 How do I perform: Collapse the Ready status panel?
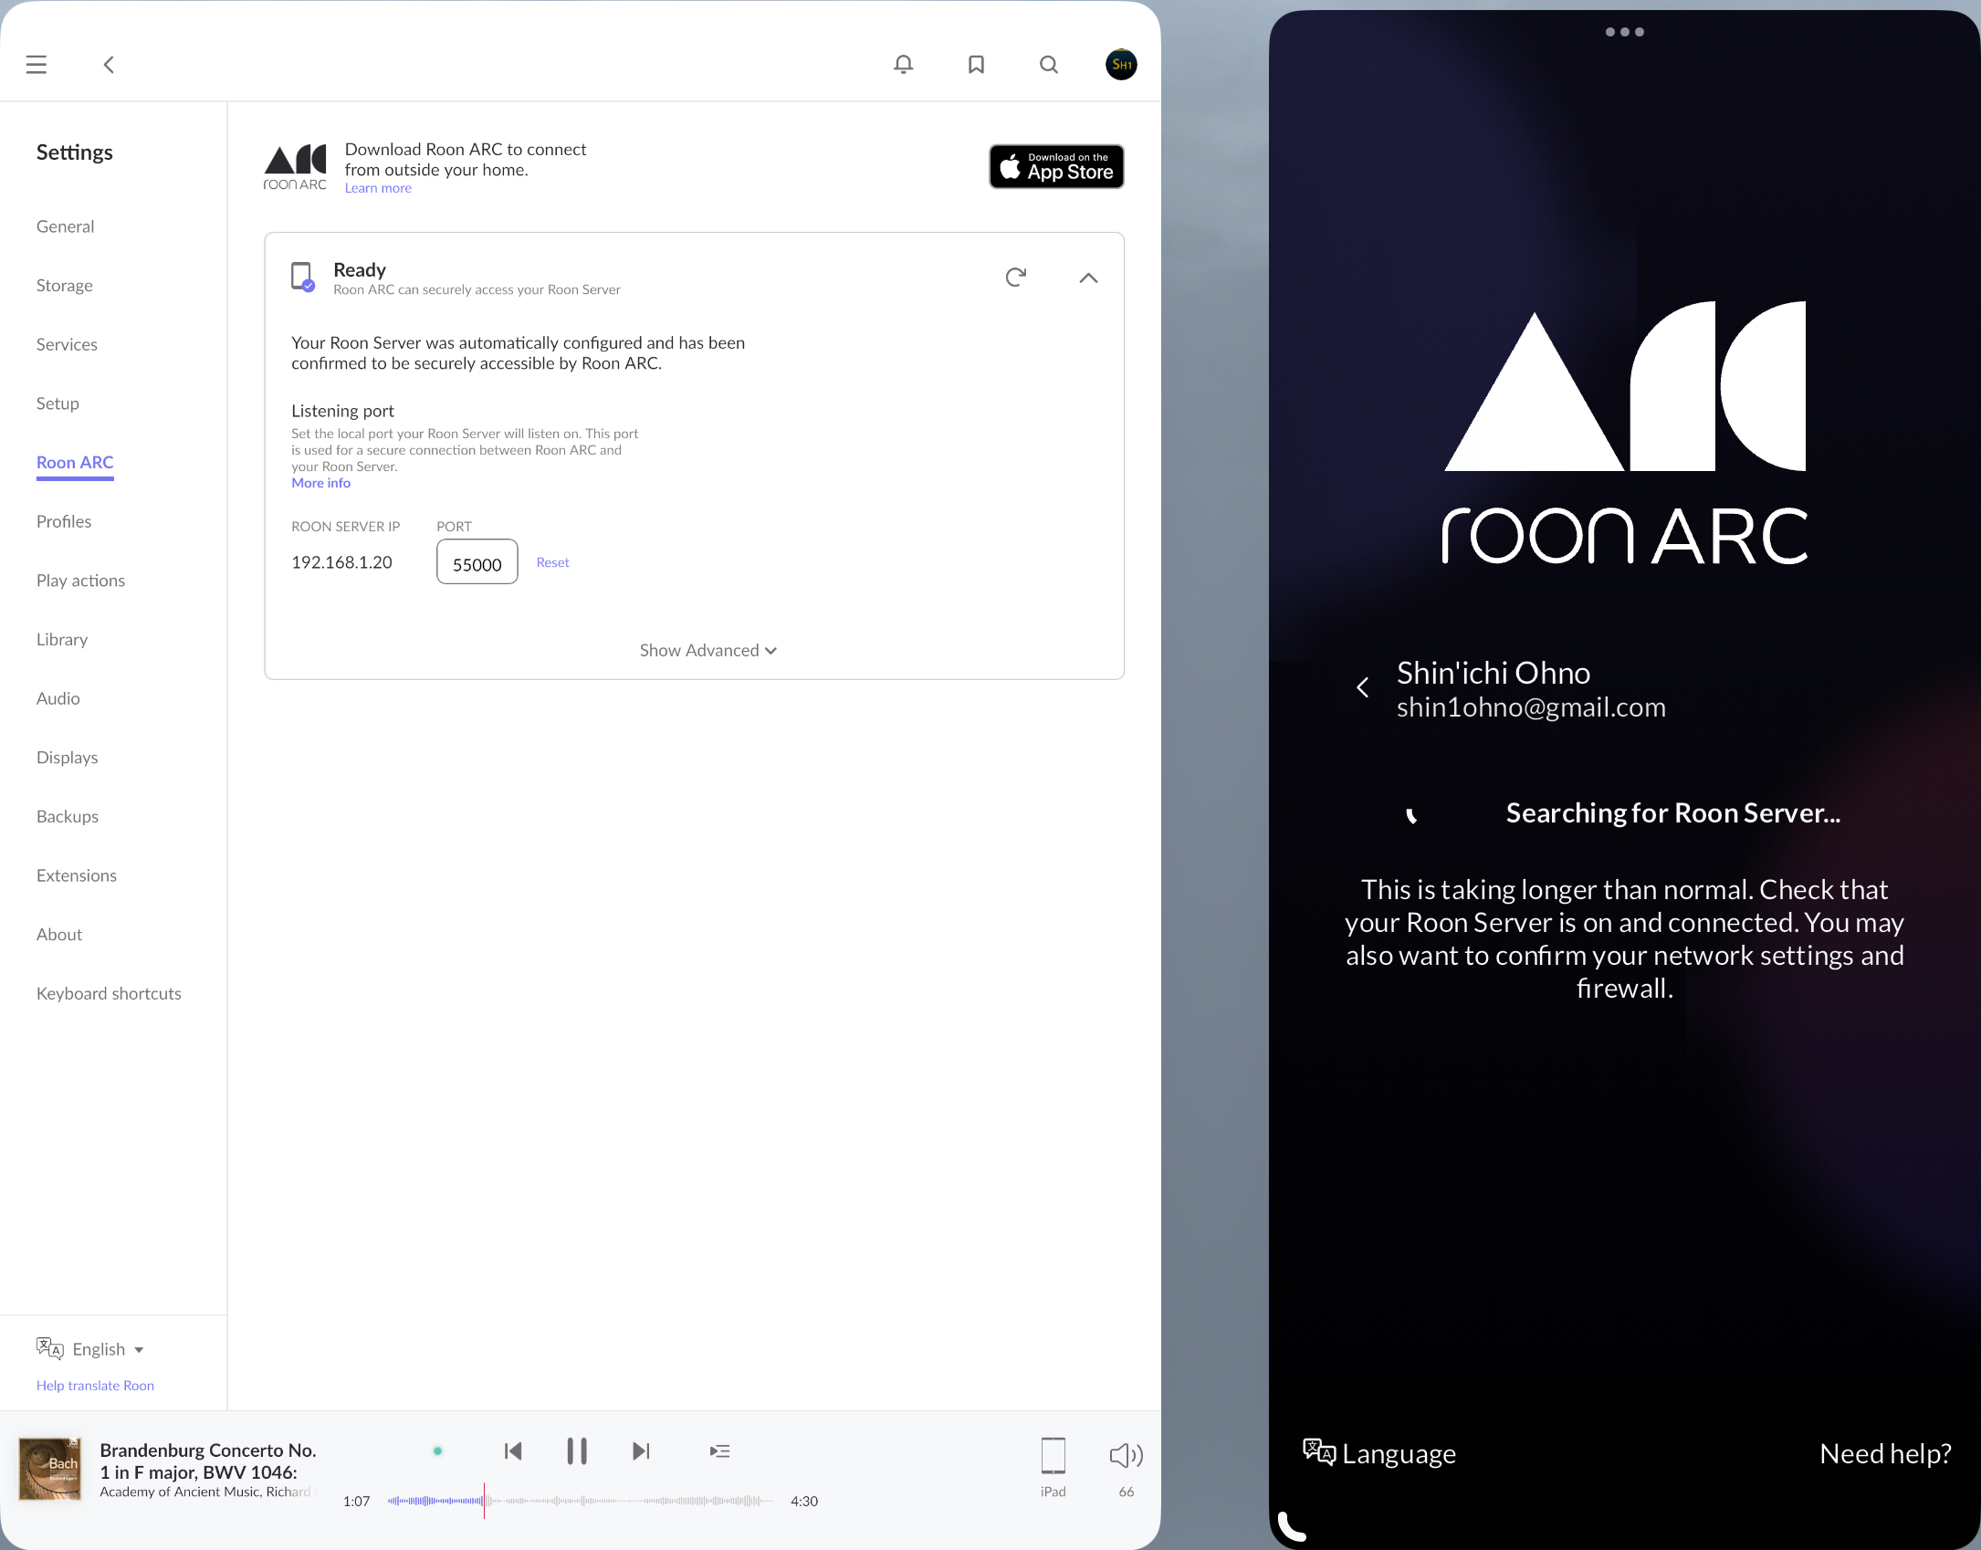(1088, 278)
